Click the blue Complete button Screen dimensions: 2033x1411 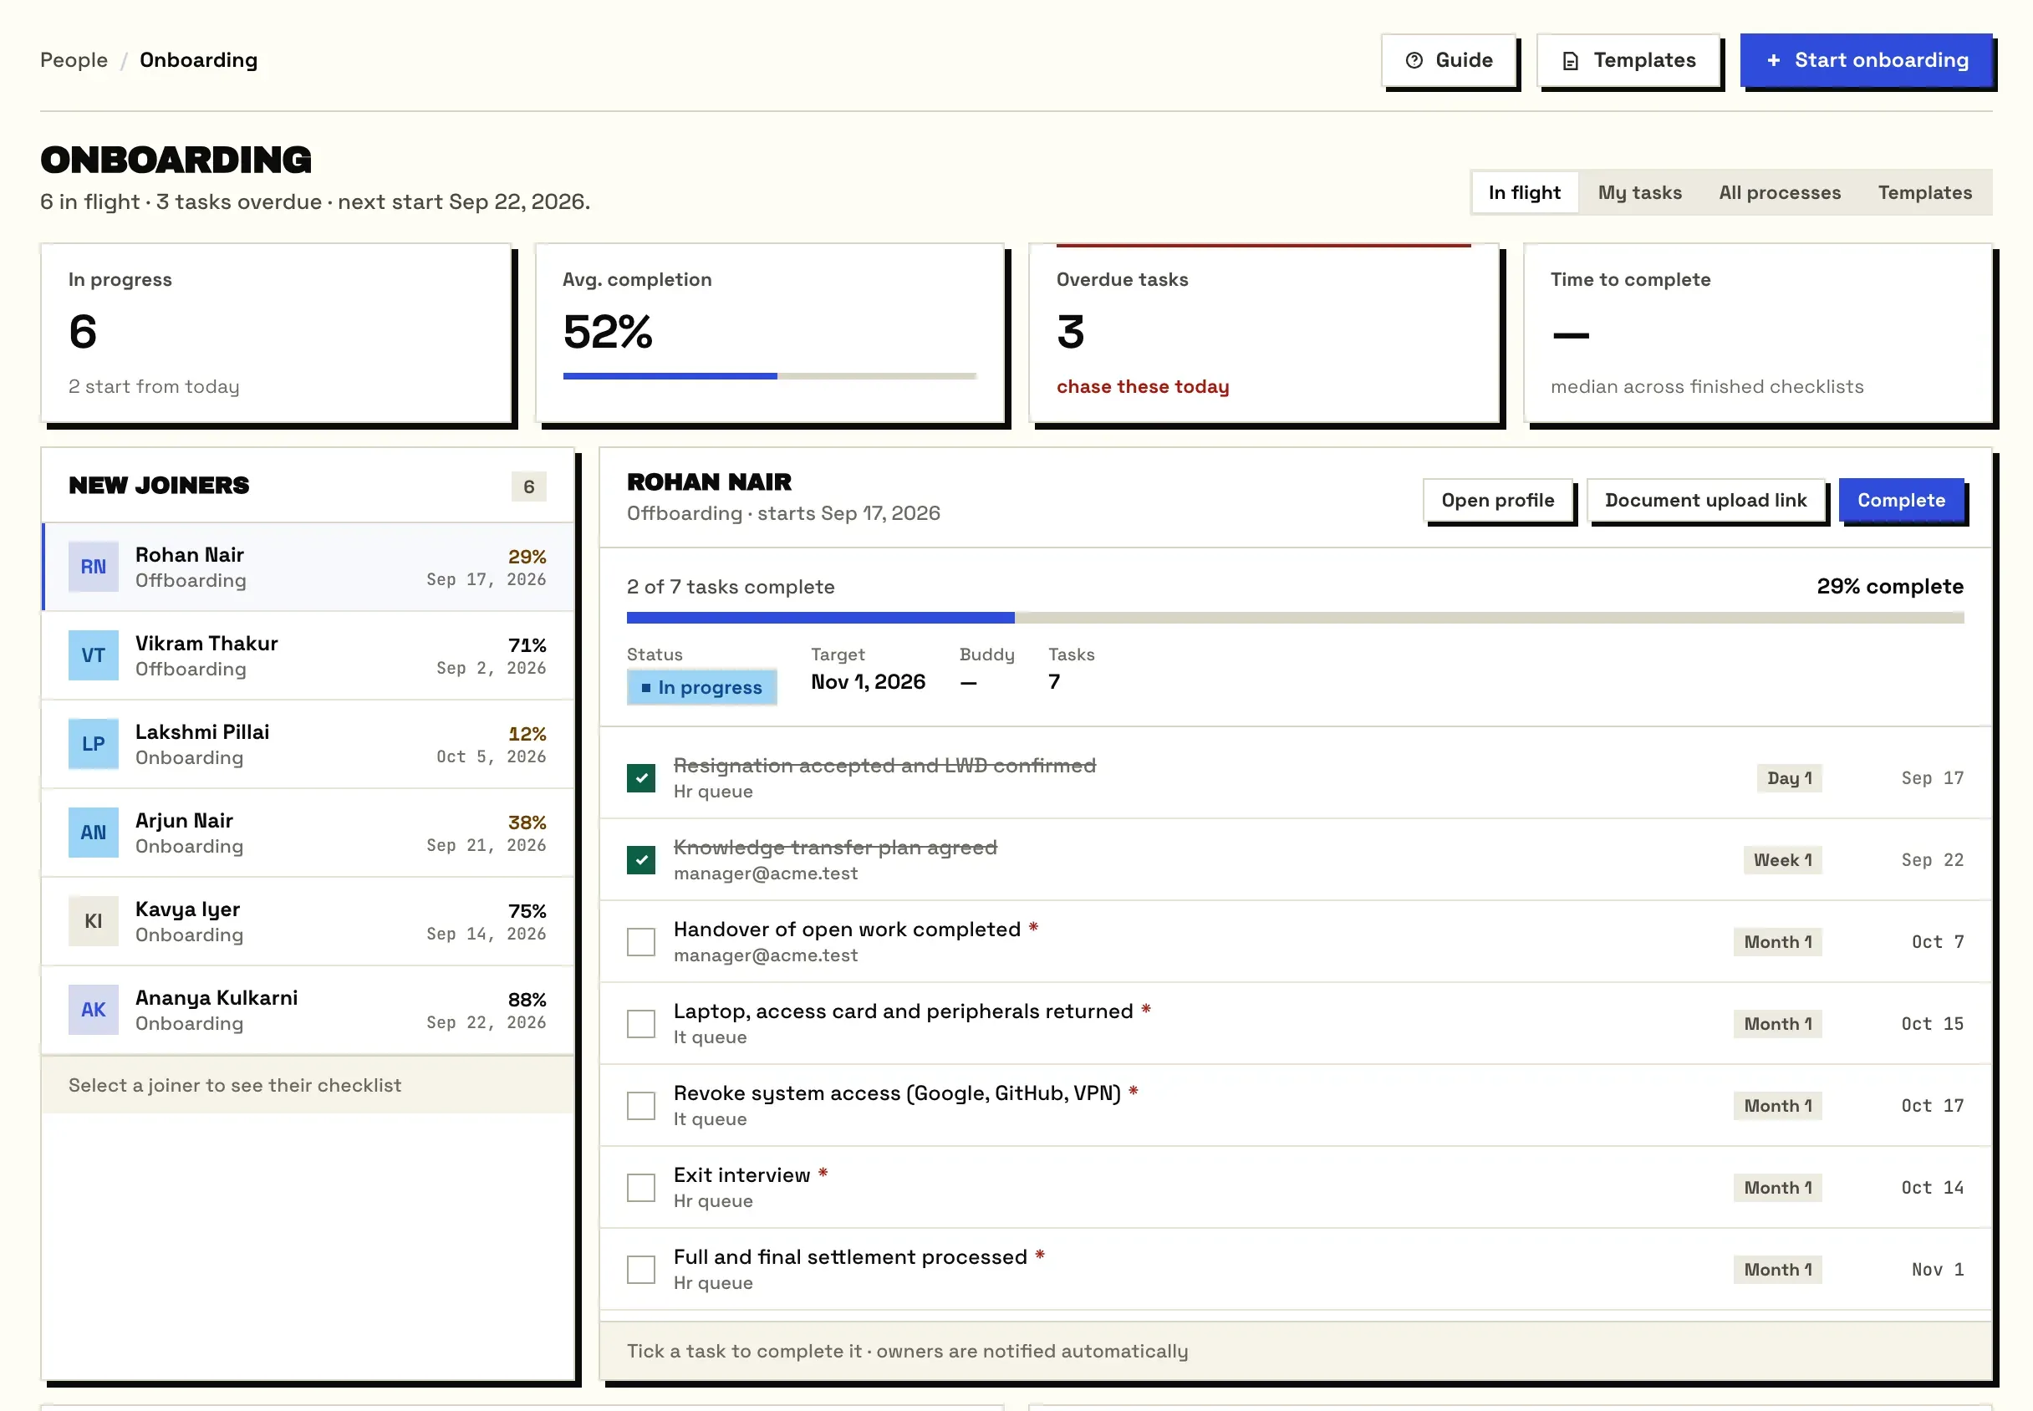pos(1901,501)
